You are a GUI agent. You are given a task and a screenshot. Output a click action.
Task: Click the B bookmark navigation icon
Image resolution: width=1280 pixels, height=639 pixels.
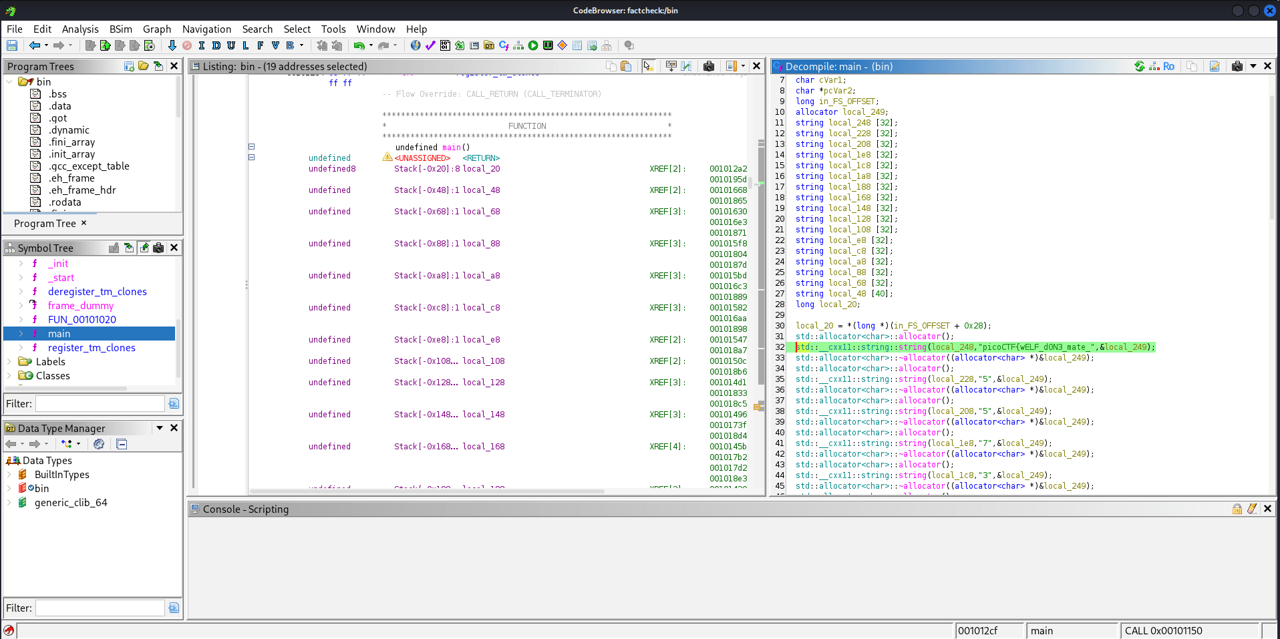pyautogui.click(x=290, y=45)
